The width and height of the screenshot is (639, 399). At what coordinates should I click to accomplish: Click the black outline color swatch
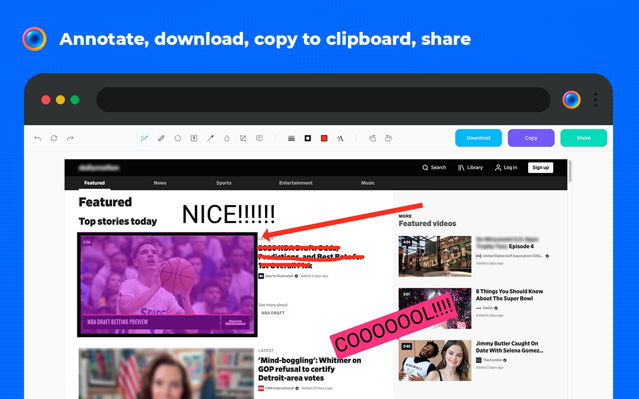coord(308,138)
